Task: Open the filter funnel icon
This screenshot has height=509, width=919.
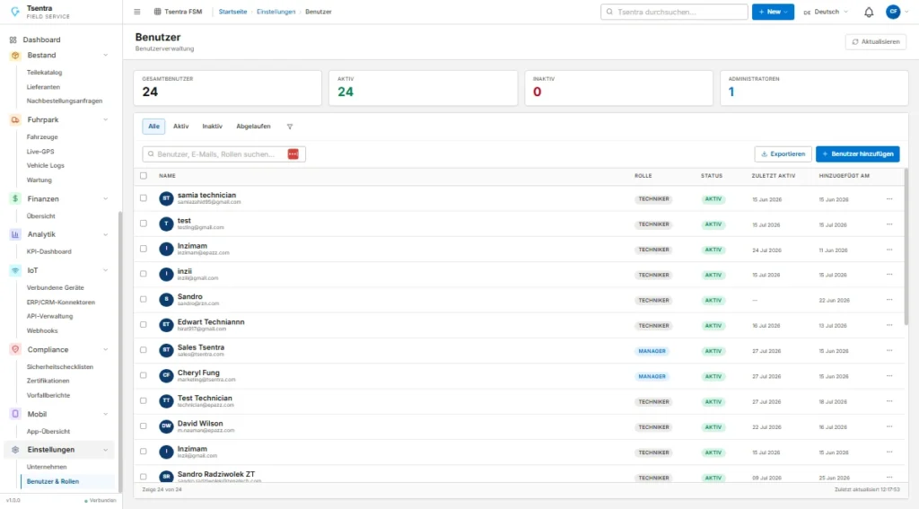Action: tap(290, 127)
